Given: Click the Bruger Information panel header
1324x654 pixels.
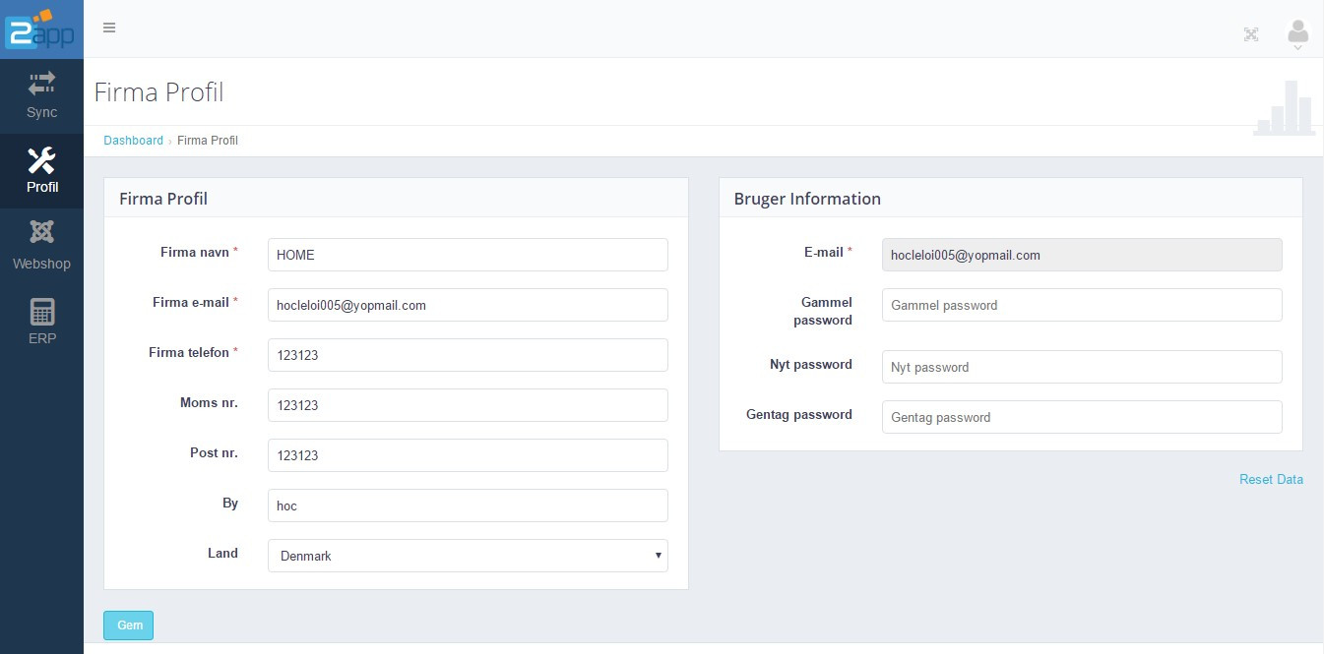Looking at the screenshot, I should pos(807,199).
